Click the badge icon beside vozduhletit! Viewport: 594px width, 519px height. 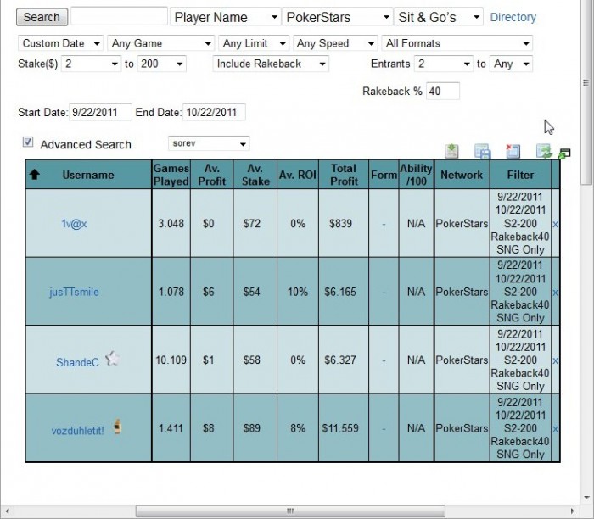click(x=117, y=427)
